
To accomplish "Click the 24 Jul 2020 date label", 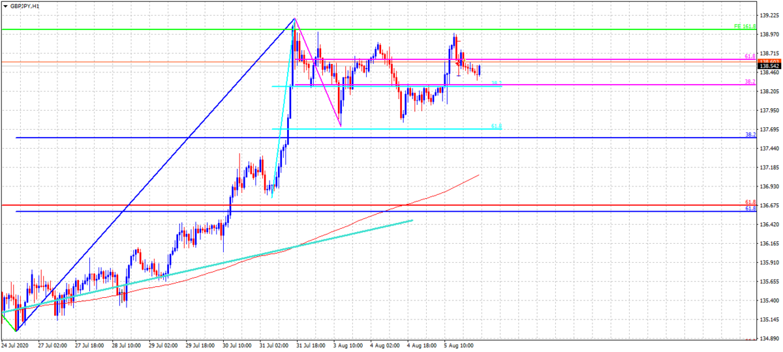I will coord(14,345).
